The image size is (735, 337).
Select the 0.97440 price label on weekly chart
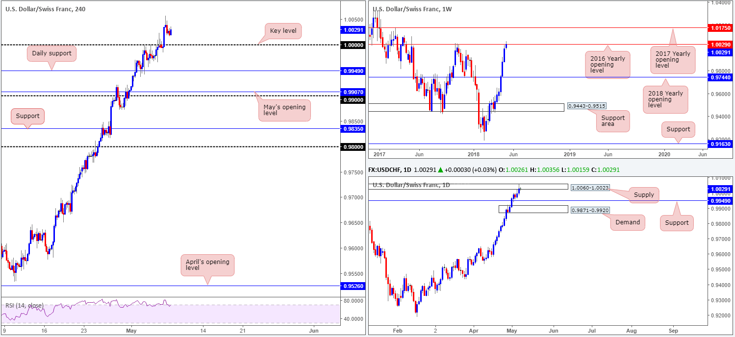click(720, 77)
